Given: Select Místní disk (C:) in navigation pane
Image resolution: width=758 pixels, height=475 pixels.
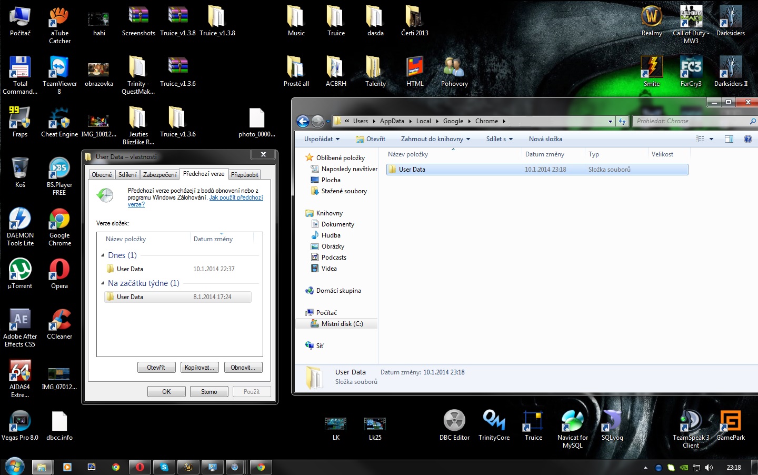Looking at the screenshot, I should click(337, 324).
